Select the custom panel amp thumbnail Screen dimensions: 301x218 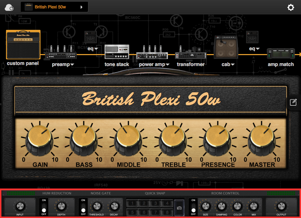click(23, 44)
